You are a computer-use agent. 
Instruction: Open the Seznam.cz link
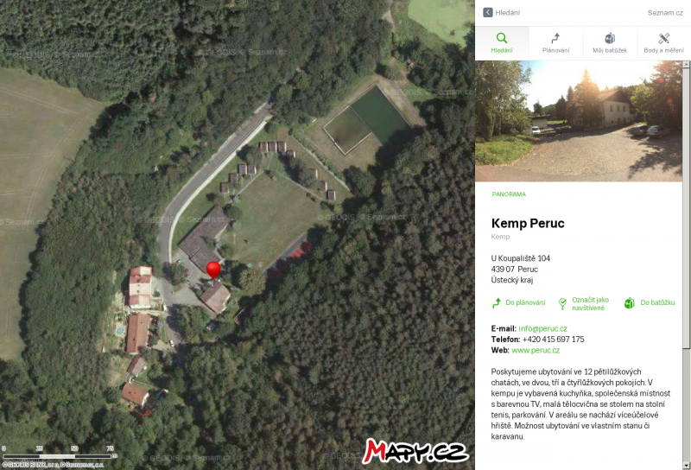point(665,13)
